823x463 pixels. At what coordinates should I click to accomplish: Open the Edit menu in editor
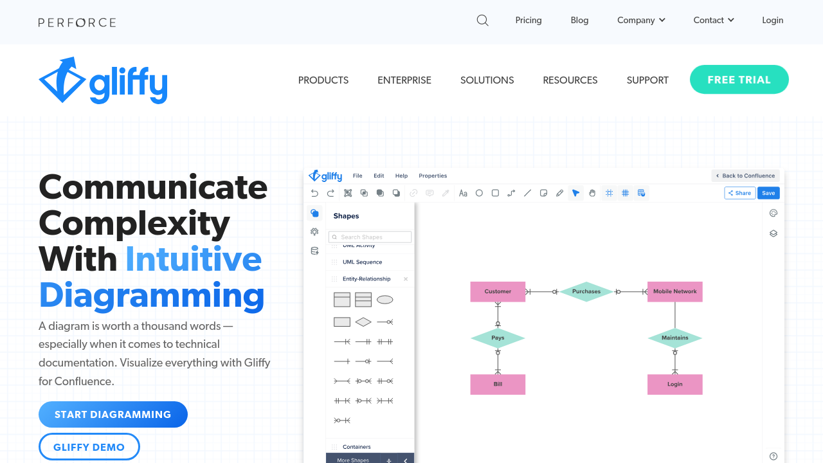tap(379, 176)
